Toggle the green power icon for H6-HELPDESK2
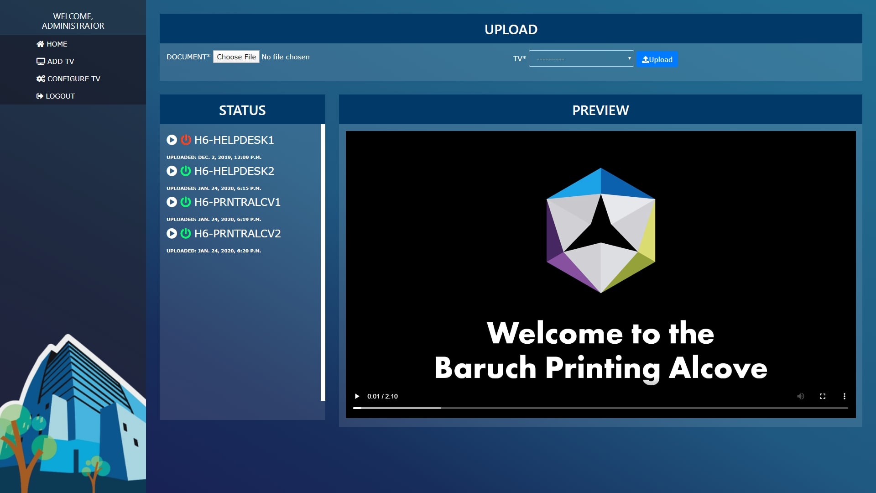The width and height of the screenshot is (876, 493). point(186,171)
